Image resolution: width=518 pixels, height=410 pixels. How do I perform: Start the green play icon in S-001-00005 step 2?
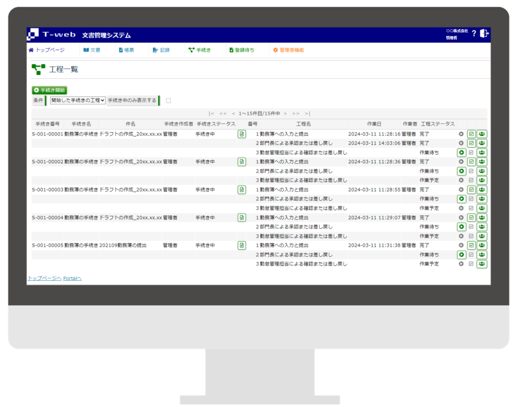tap(461, 255)
